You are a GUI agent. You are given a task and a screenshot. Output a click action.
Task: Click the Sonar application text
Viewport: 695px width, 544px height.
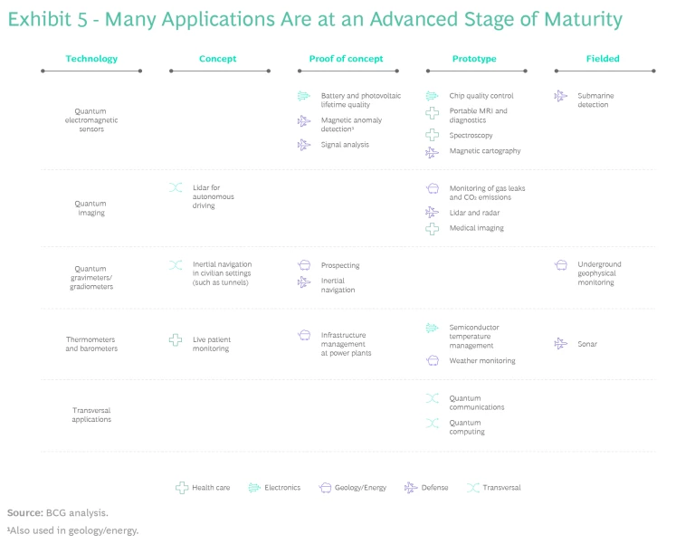pyautogui.click(x=587, y=344)
